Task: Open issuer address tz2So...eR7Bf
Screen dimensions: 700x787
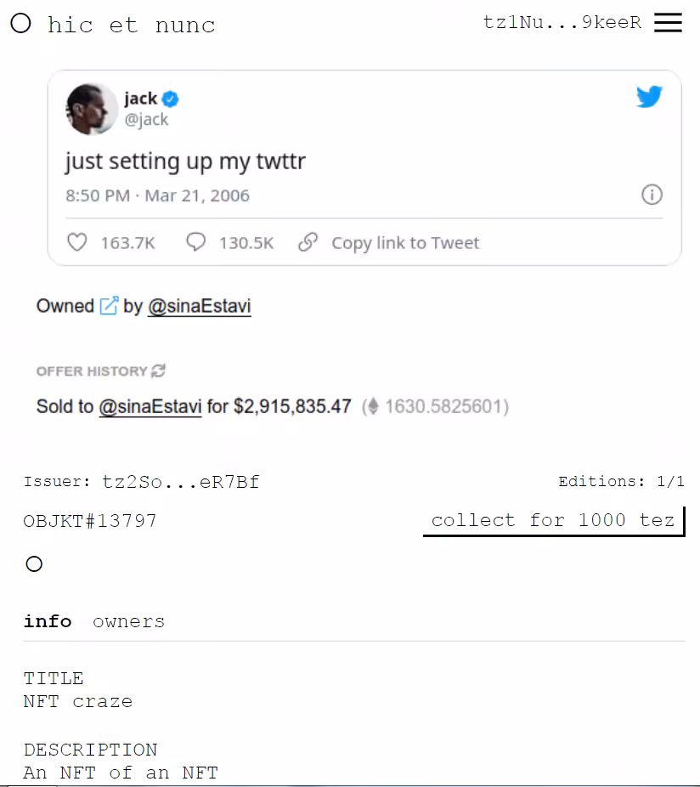Action: pyautogui.click(x=181, y=482)
